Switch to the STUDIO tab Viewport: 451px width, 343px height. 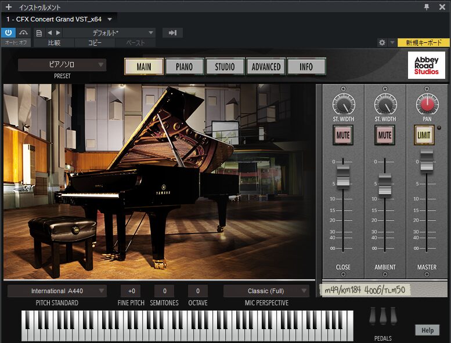click(225, 67)
